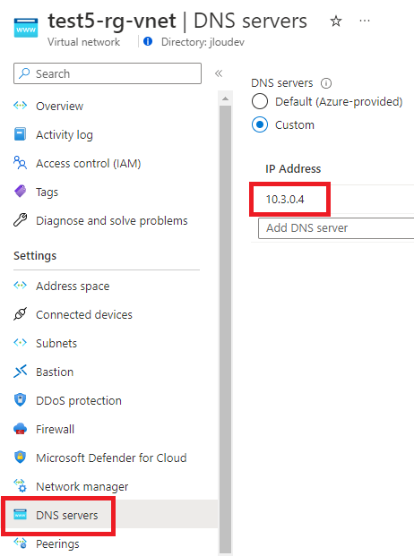Open the Overview menu item
This screenshot has width=414, height=556.
59,106
